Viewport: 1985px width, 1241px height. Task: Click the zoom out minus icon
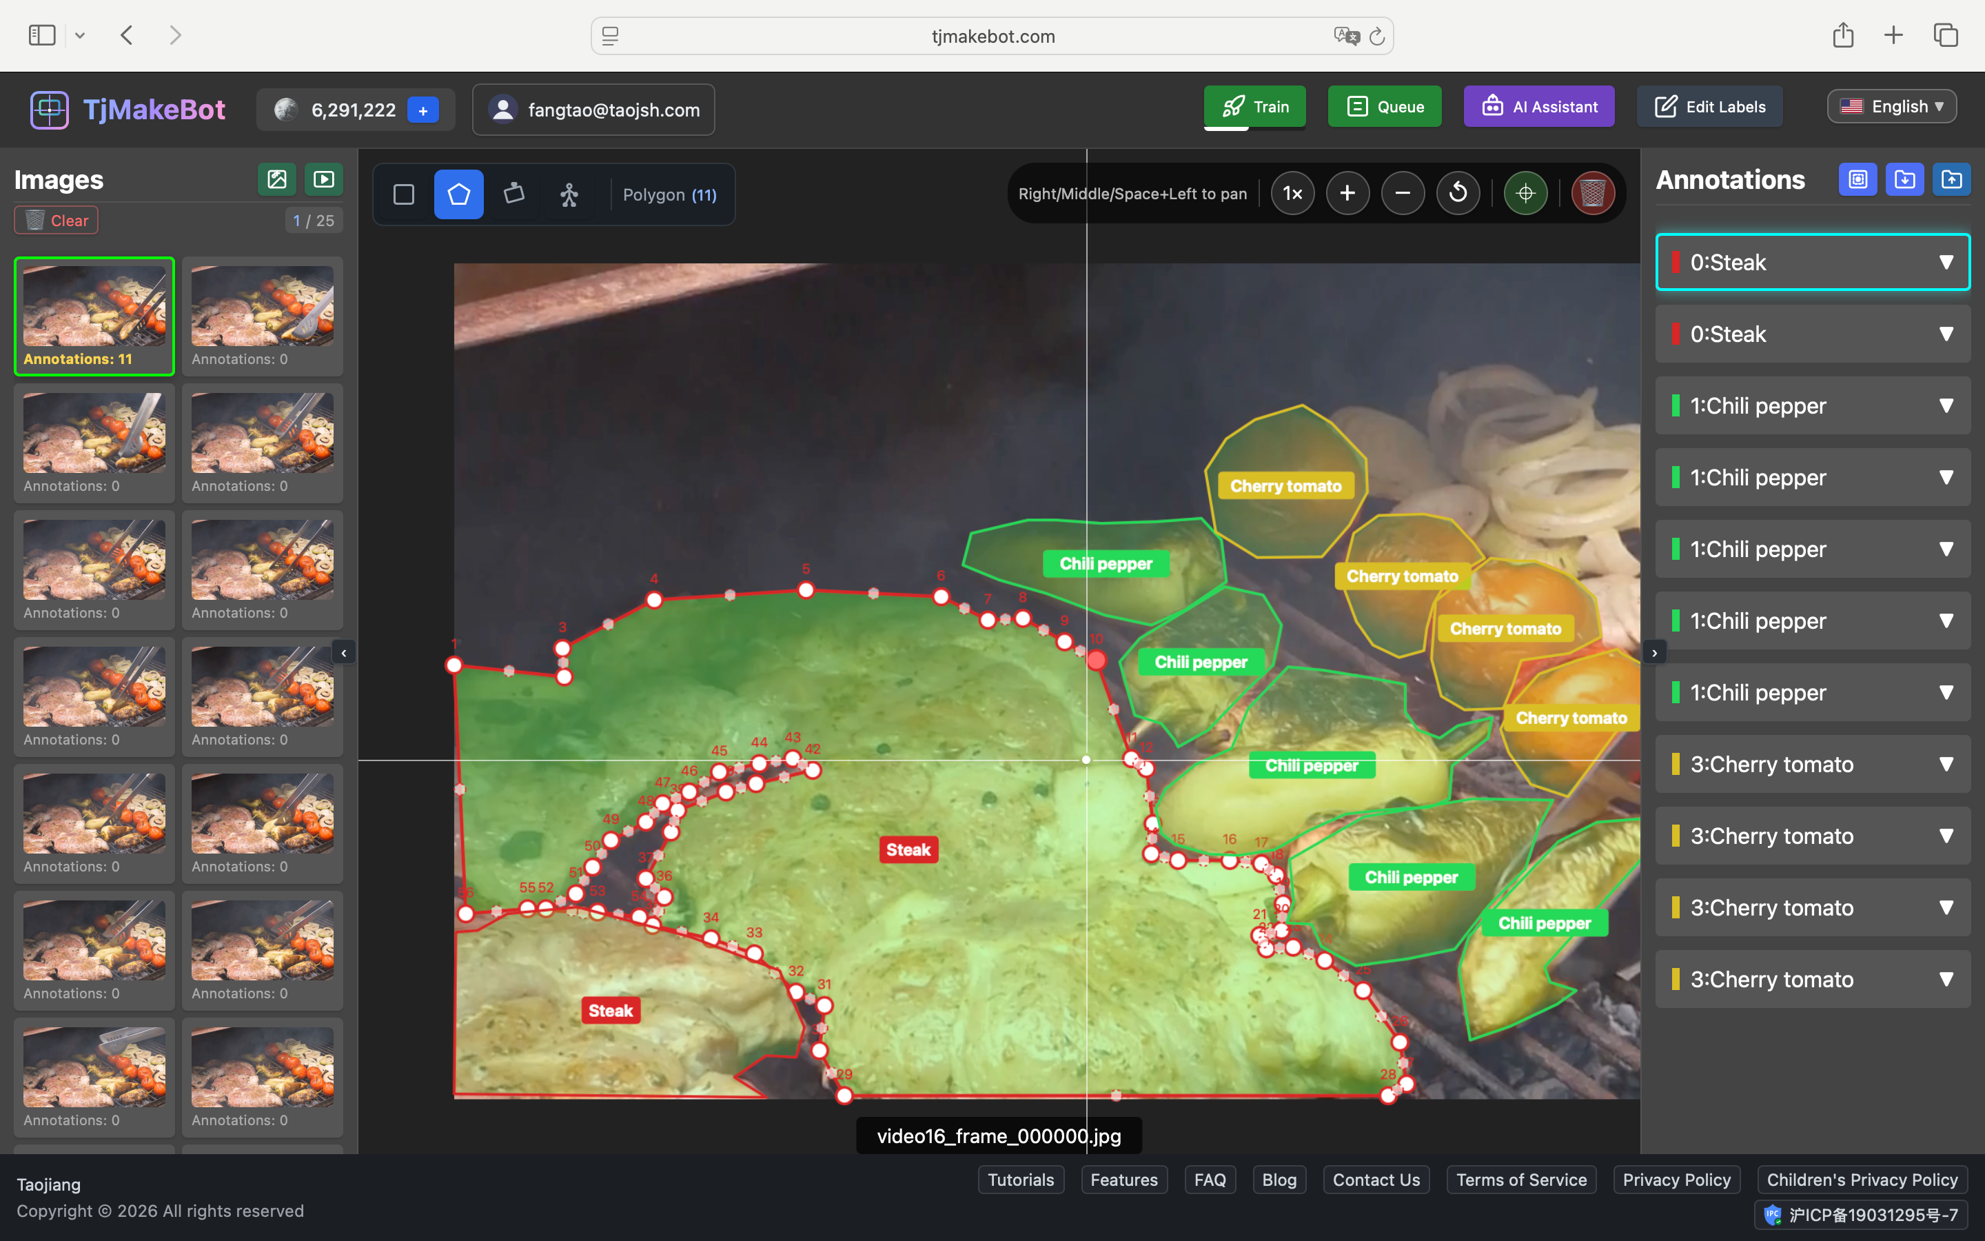click(x=1403, y=194)
